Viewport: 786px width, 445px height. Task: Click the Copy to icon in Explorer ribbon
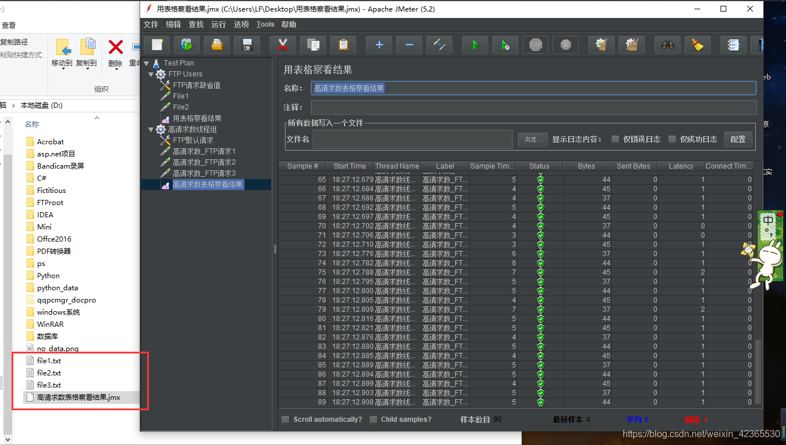tap(87, 48)
